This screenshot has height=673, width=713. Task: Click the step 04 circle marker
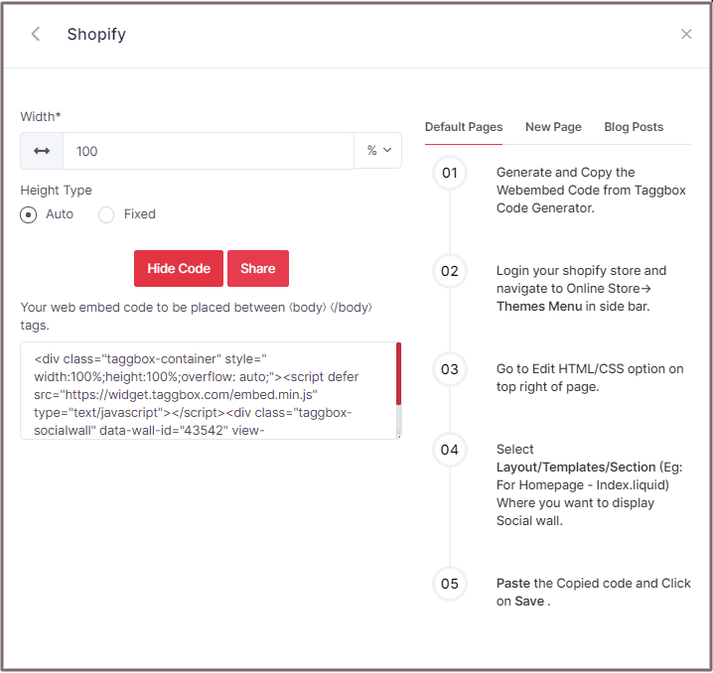[450, 450]
